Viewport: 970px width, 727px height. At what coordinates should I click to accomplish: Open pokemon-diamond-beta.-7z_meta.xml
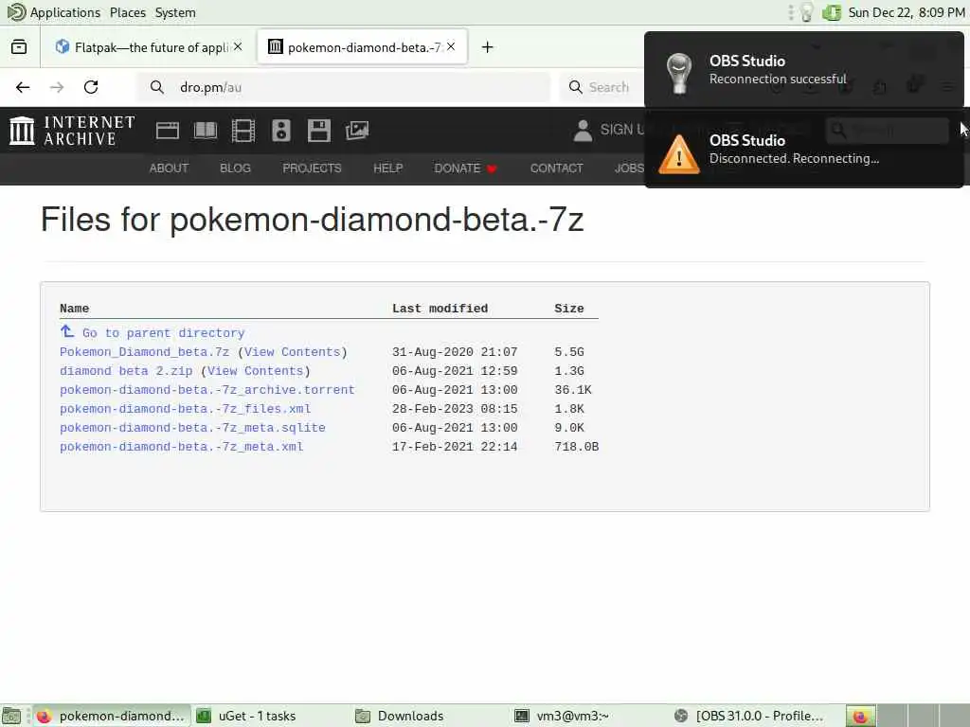[181, 447]
